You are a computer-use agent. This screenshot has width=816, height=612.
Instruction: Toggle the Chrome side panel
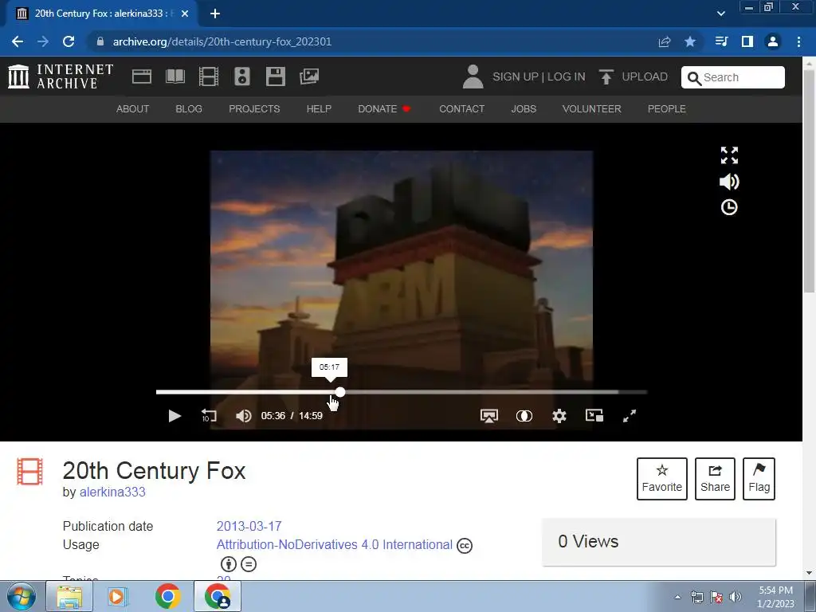pyautogui.click(x=747, y=41)
